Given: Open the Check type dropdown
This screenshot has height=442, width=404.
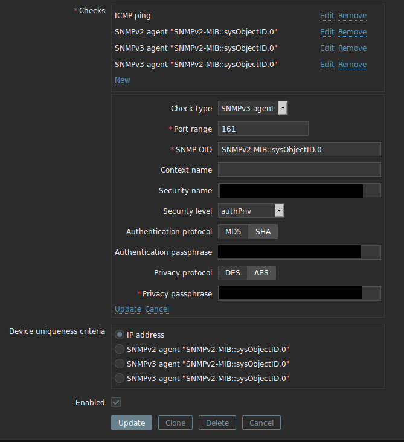Looking at the screenshot, I should click(252, 109).
